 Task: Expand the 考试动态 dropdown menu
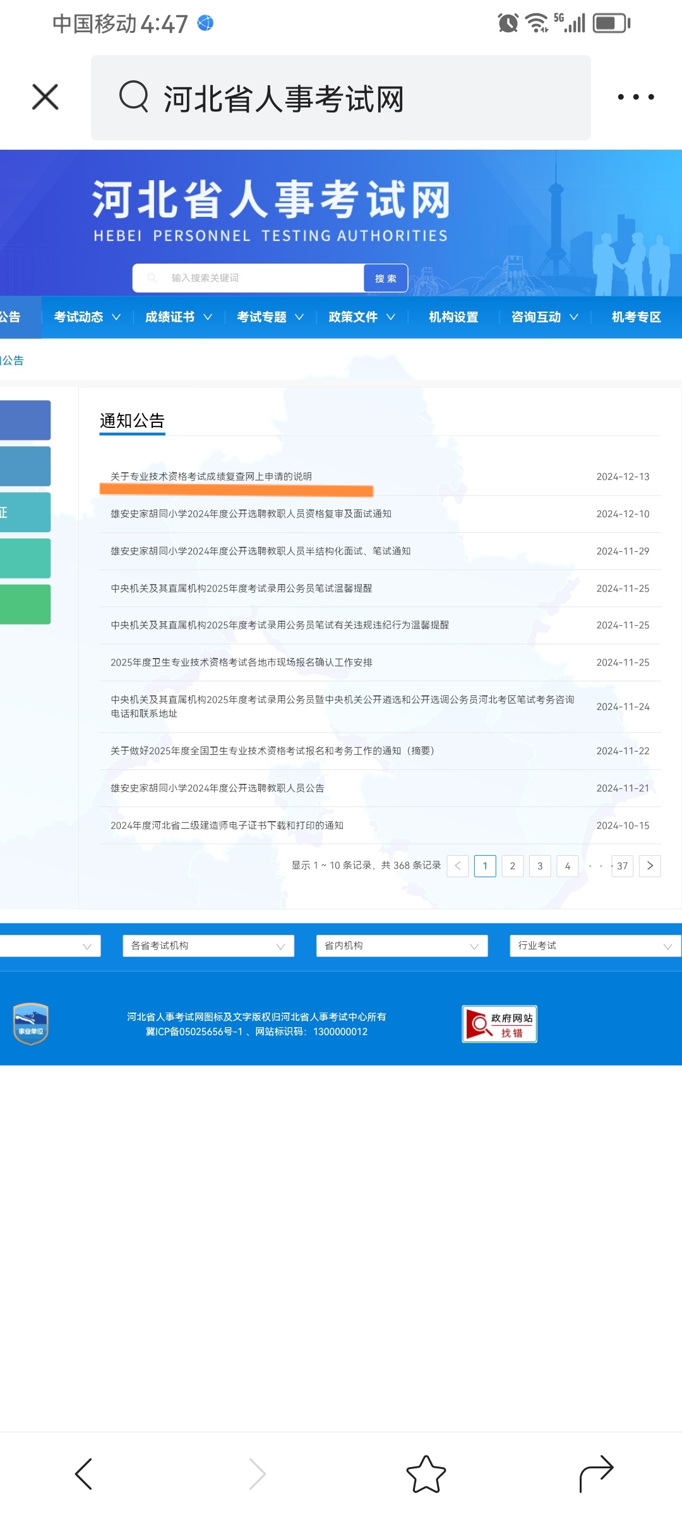[87, 317]
